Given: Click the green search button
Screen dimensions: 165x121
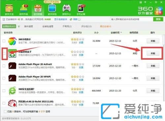Looking at the screenshot, I should (158, 19).
